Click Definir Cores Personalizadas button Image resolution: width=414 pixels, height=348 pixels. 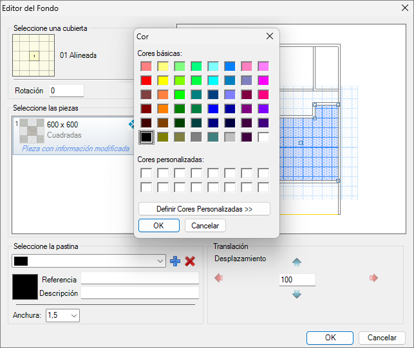coord(204,209)
